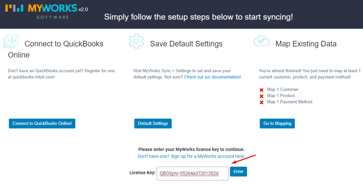Click the red X beside Map 1 Payment Method
This screenshot has height=184, width=363.
[x=261, y=102]
